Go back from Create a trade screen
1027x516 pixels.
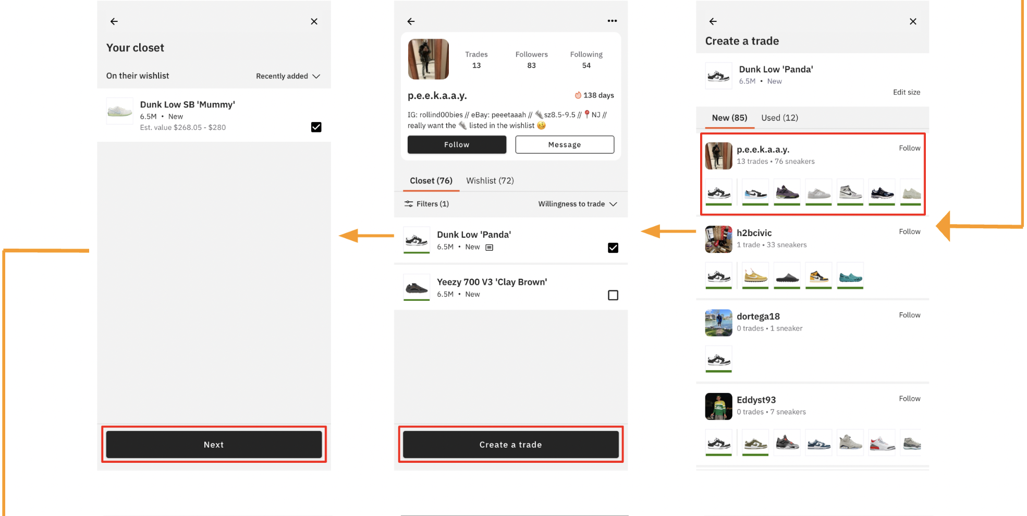pyautogui.click(x=713, y=21)
